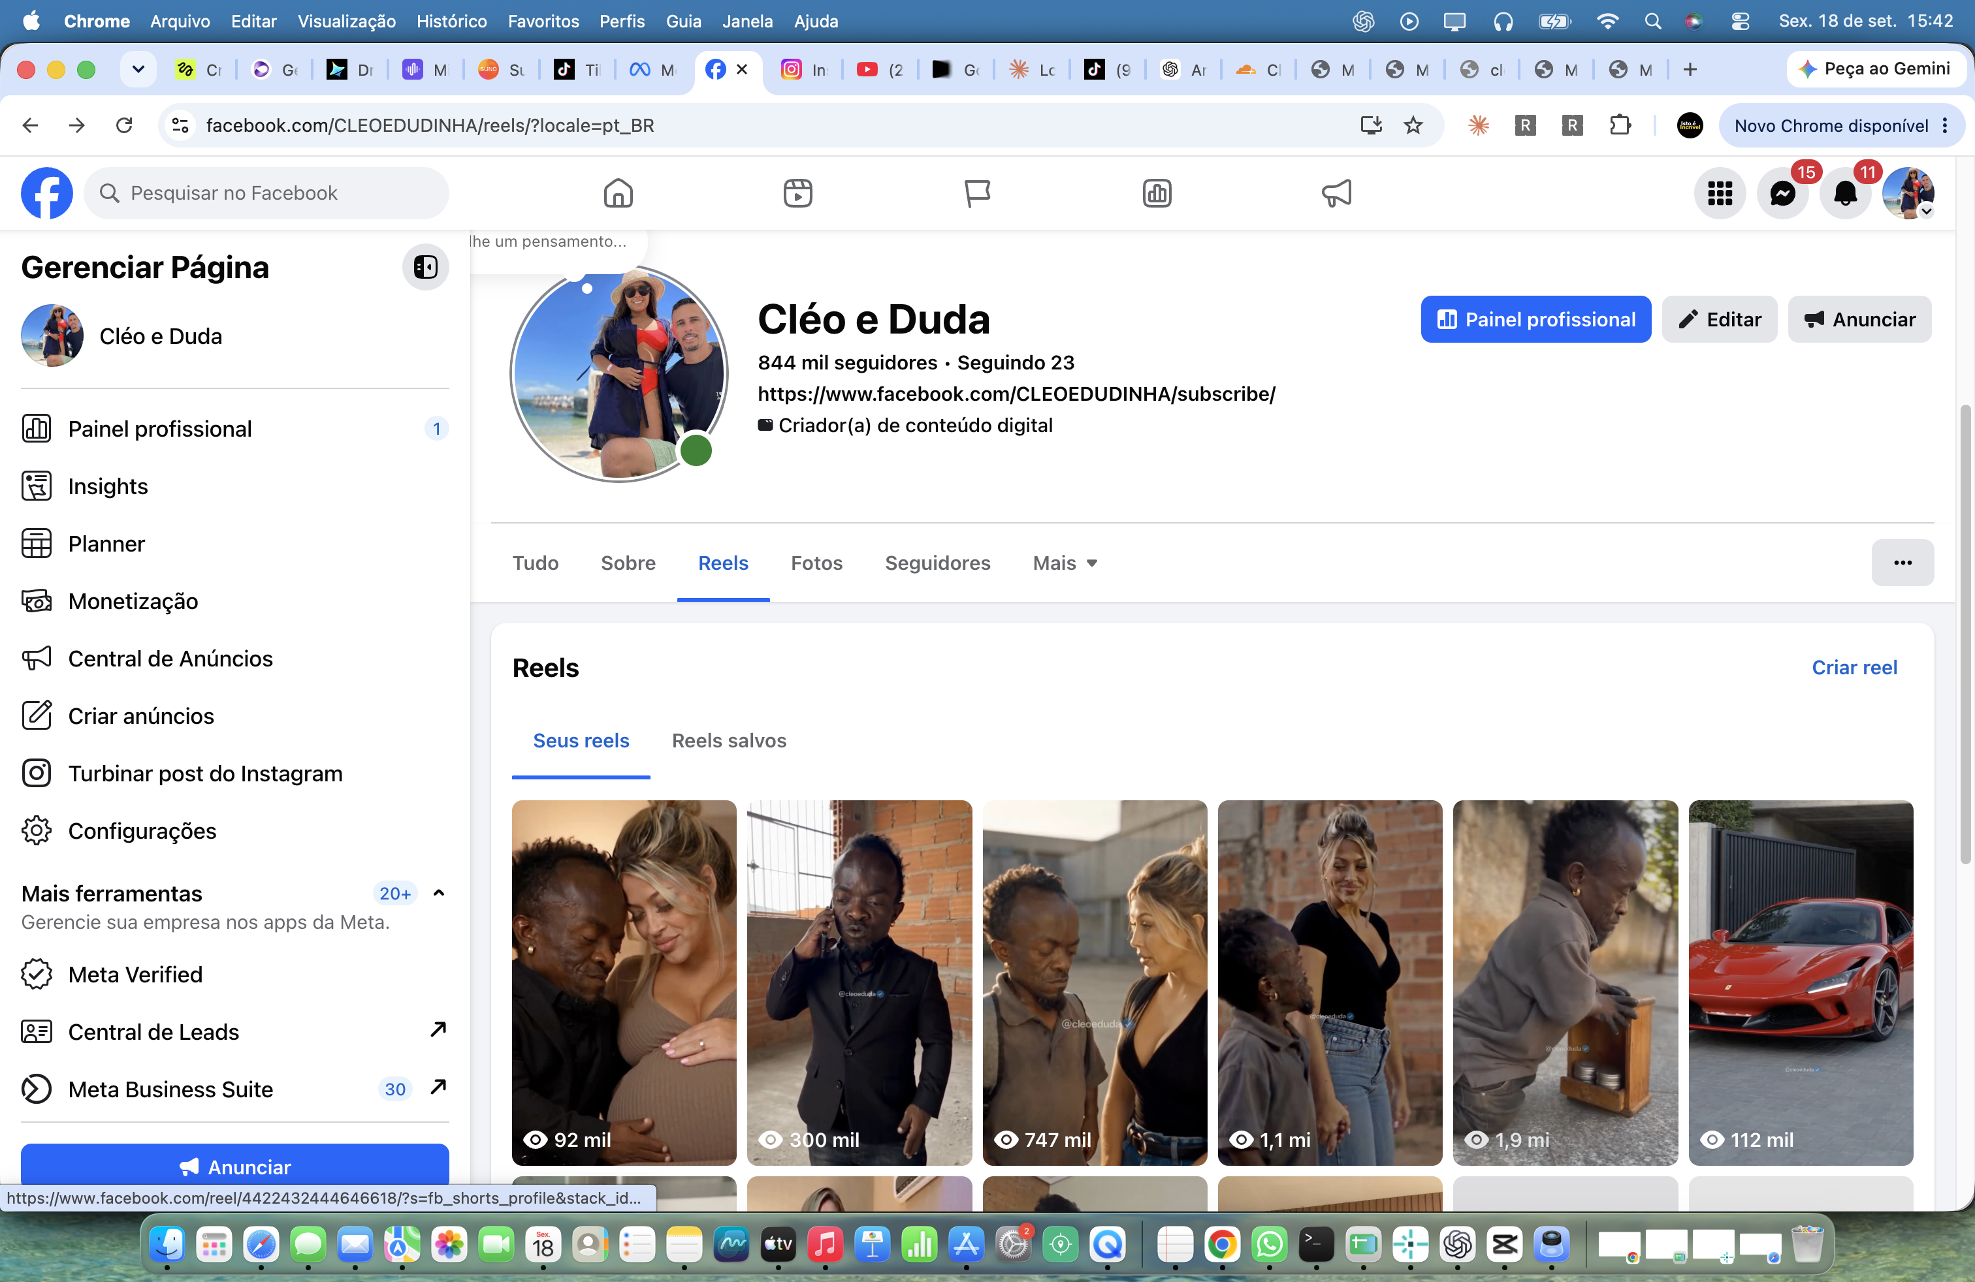
Task: Click the page vertical scrollbar
Action: [x=1964, y=634]
